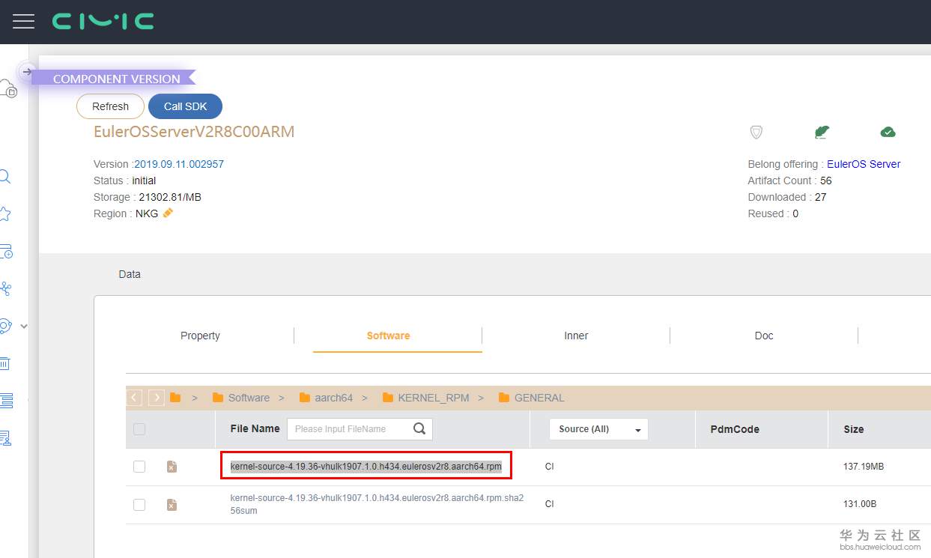931x558 pixels.
Task: Focus the File Name search input
Action: (348, 429)
